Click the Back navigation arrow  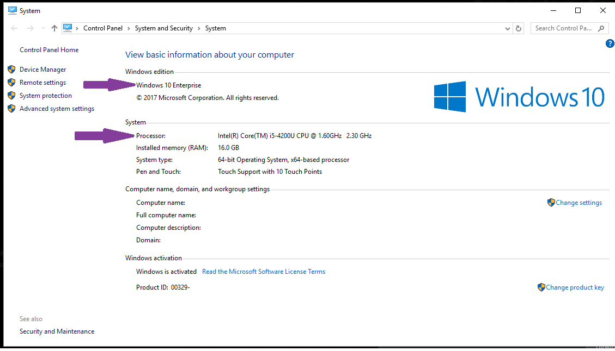coord(15,28)
